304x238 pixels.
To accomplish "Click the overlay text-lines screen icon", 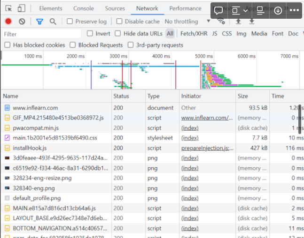I will pyautogui.click(x=260, y=10).
